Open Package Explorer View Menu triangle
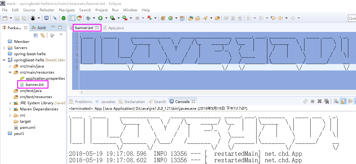 pos(61,35)
